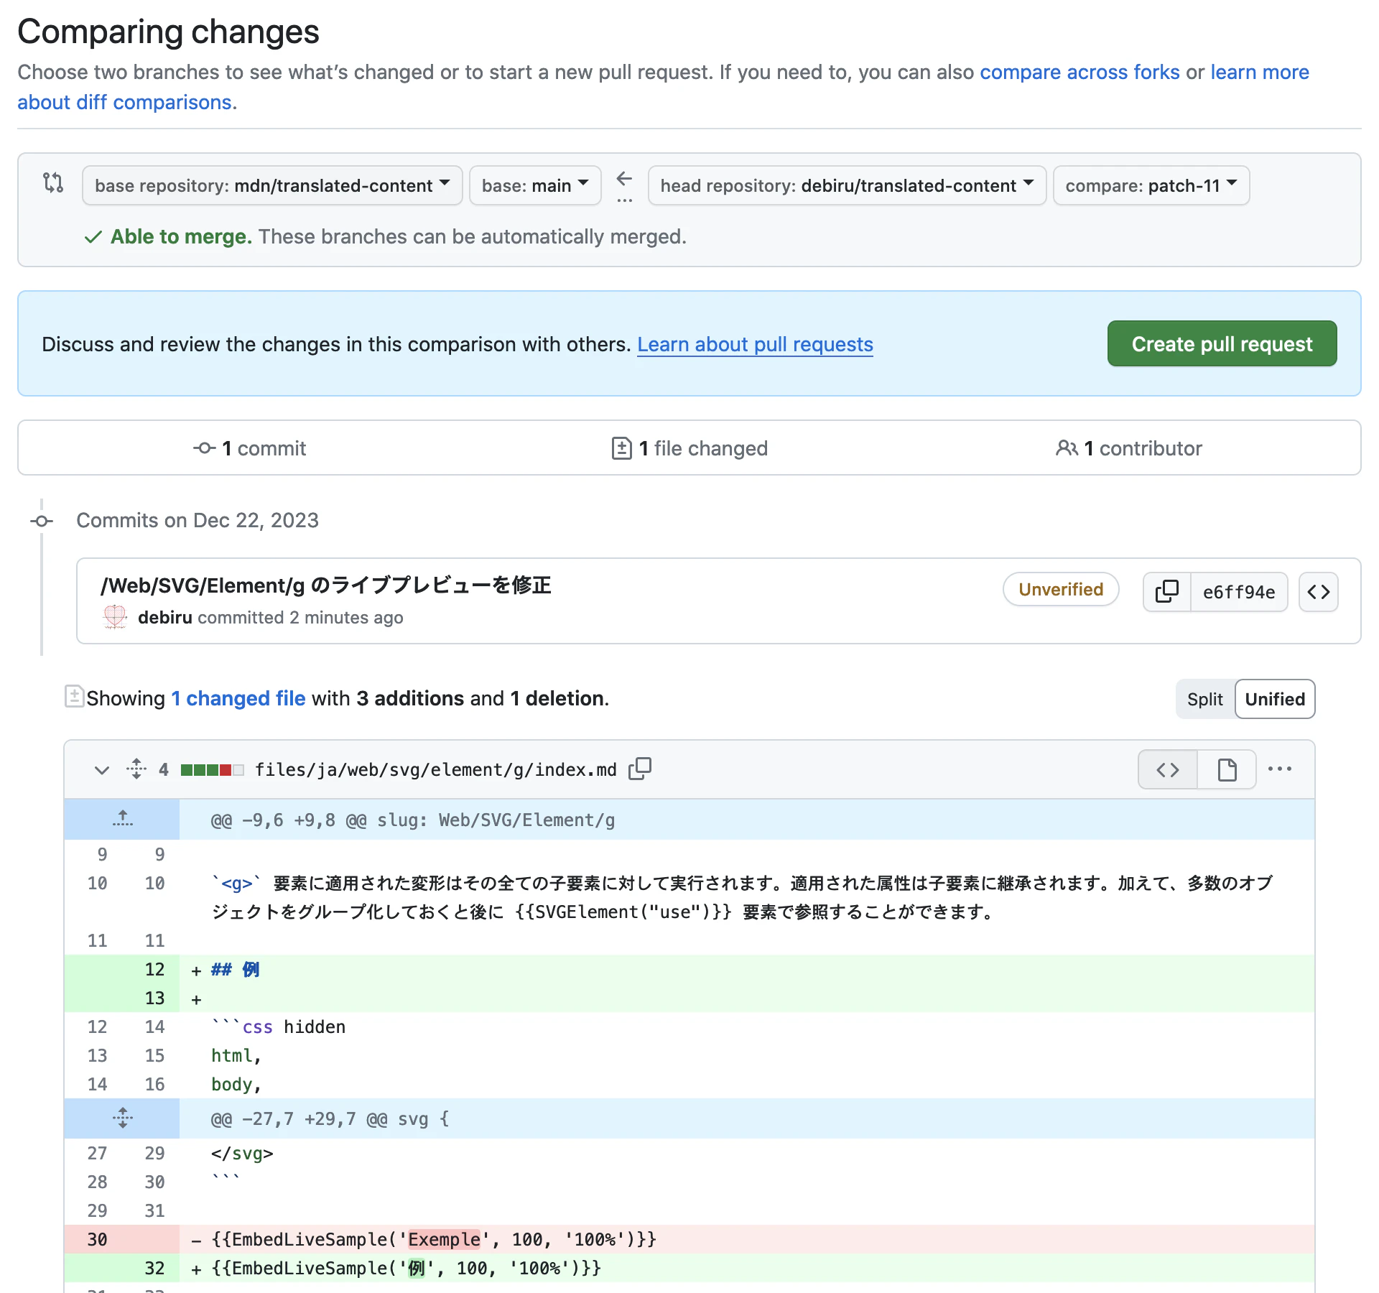Click debiru author name
The height and width of the screenshot is (1293, 1379).
(164, 617)
